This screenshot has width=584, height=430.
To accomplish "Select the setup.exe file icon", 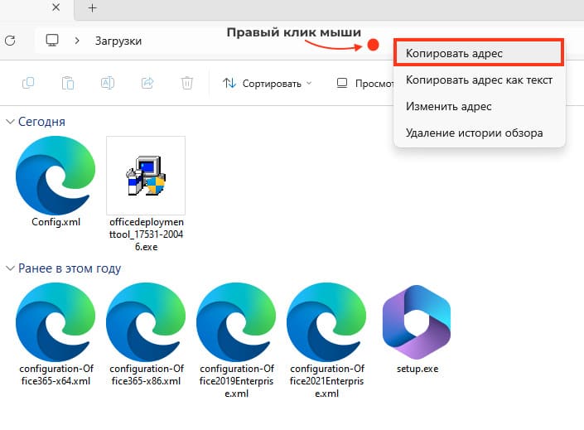I will 417,322.
